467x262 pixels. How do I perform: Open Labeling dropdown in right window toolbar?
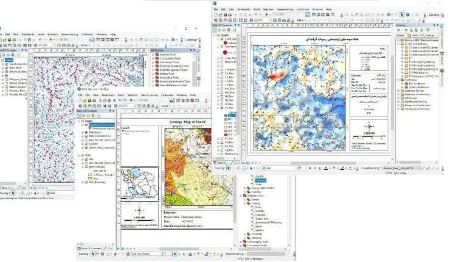pyautogui.click(x=435, y=15)
